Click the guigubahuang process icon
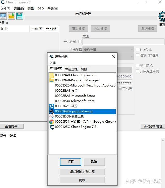The image size is (165, 188). coord(52,111)
